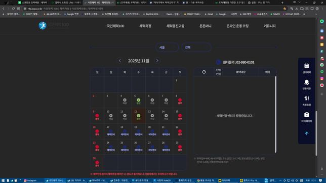The height and width of the screenshot is (183, 326).
Task: Click the page vertical scrollbar
Action: coord(316,133)
